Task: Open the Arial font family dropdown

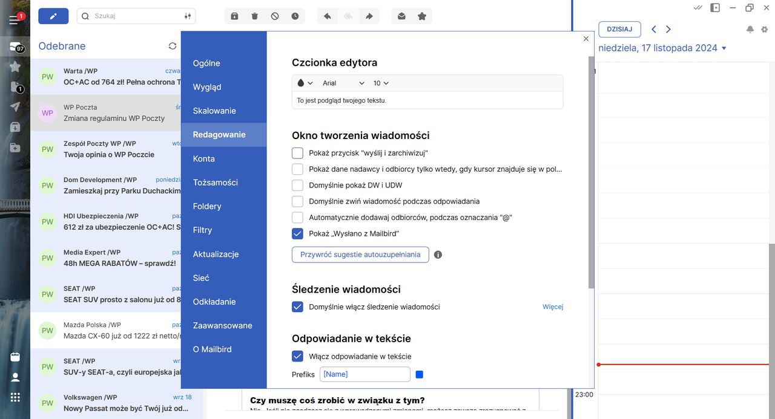Action: point(343,83)
